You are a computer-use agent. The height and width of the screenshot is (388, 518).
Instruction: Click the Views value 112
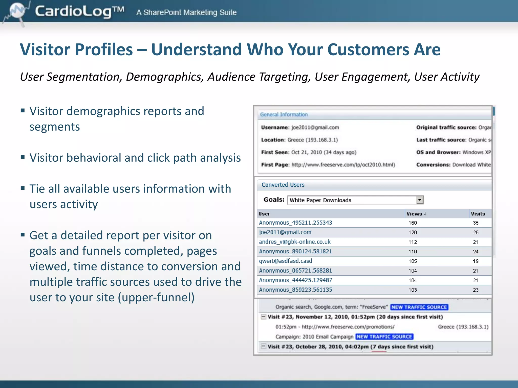pos(413,242)
